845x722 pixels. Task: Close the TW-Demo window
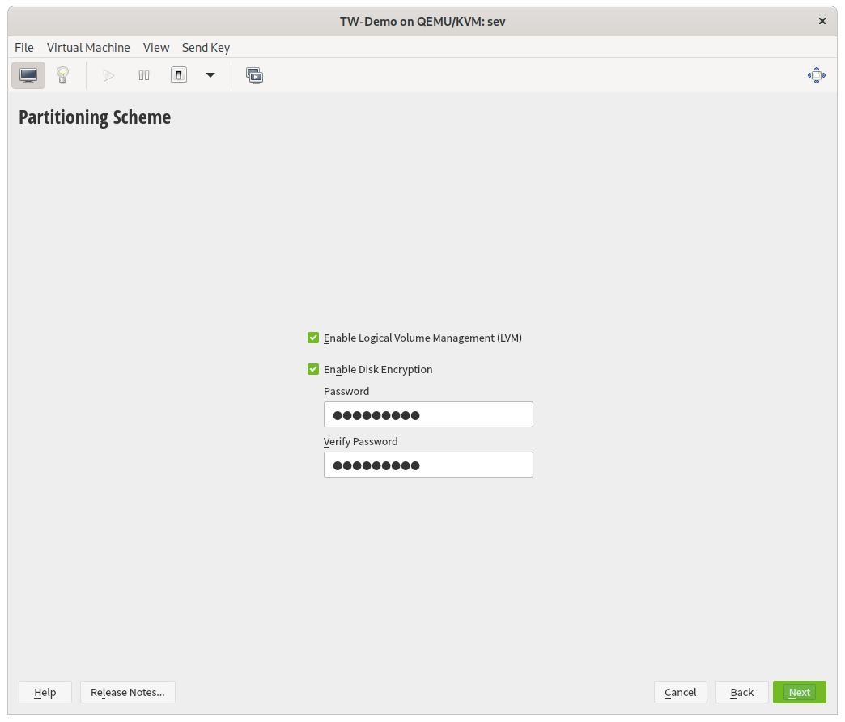coord(822,22)
